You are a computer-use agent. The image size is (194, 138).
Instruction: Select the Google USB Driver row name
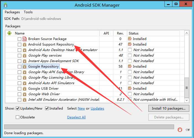pos(43,89)
